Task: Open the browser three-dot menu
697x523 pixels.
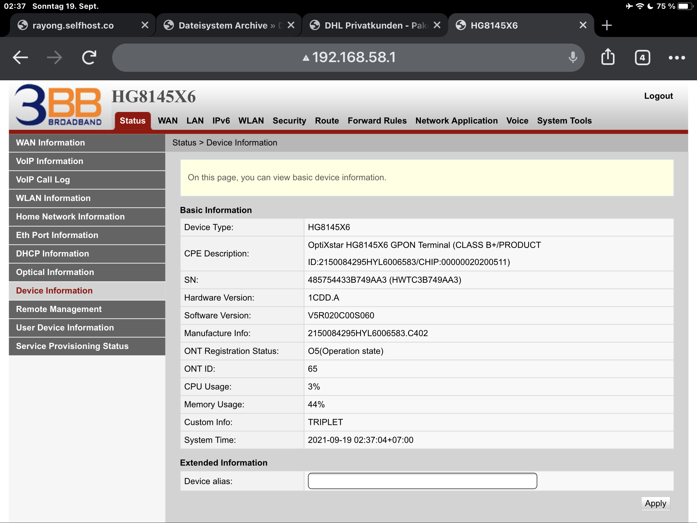Action: 677,58
